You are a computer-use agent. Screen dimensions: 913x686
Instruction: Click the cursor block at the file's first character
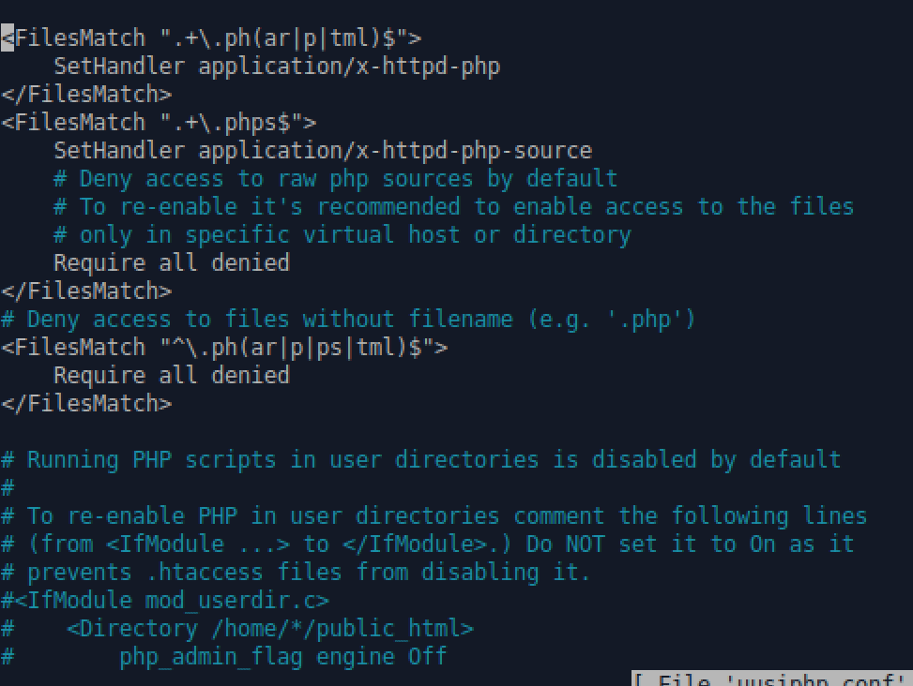click(x=7, y=38)
